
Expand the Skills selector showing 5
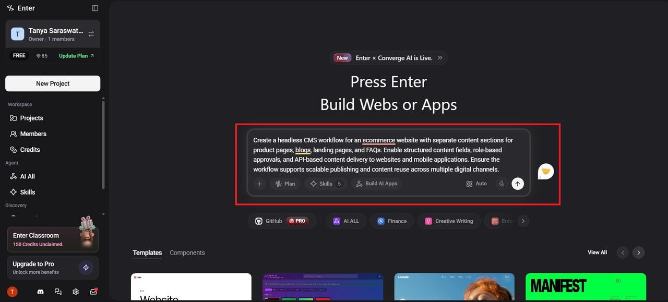pyautogui.click(x=326, y=184)
